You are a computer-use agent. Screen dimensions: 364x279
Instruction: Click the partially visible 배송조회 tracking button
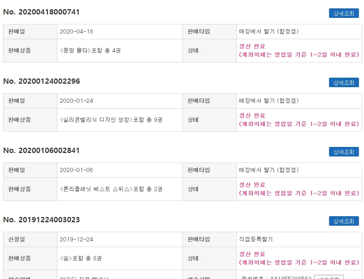click(x=329, y=277)
